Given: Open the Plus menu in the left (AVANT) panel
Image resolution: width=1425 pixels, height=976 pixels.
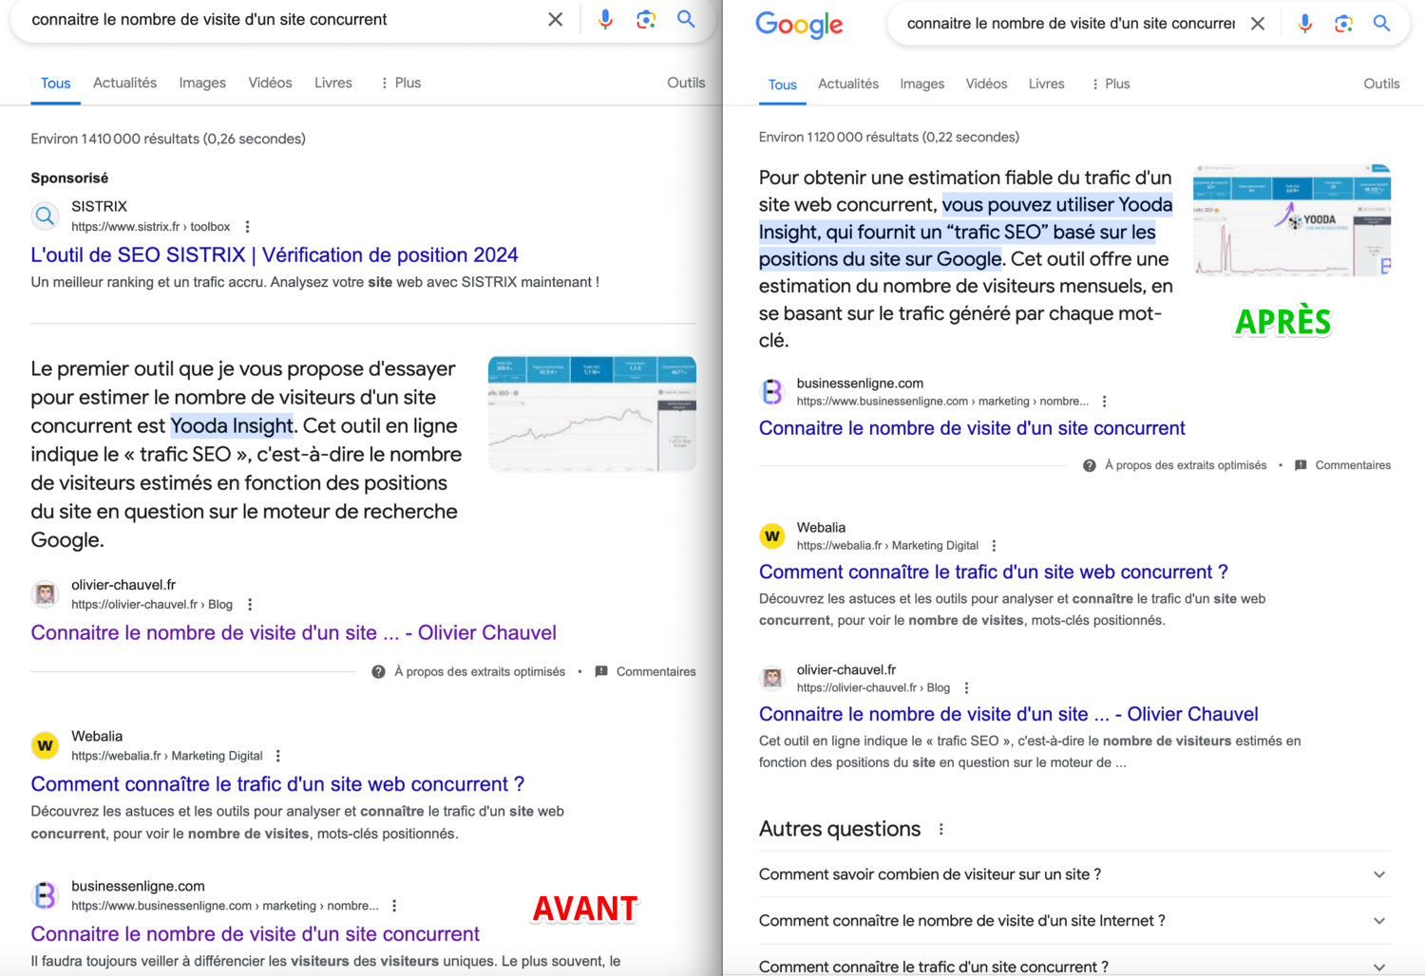Looking at the screenshot, I should [x=400, y=83].
